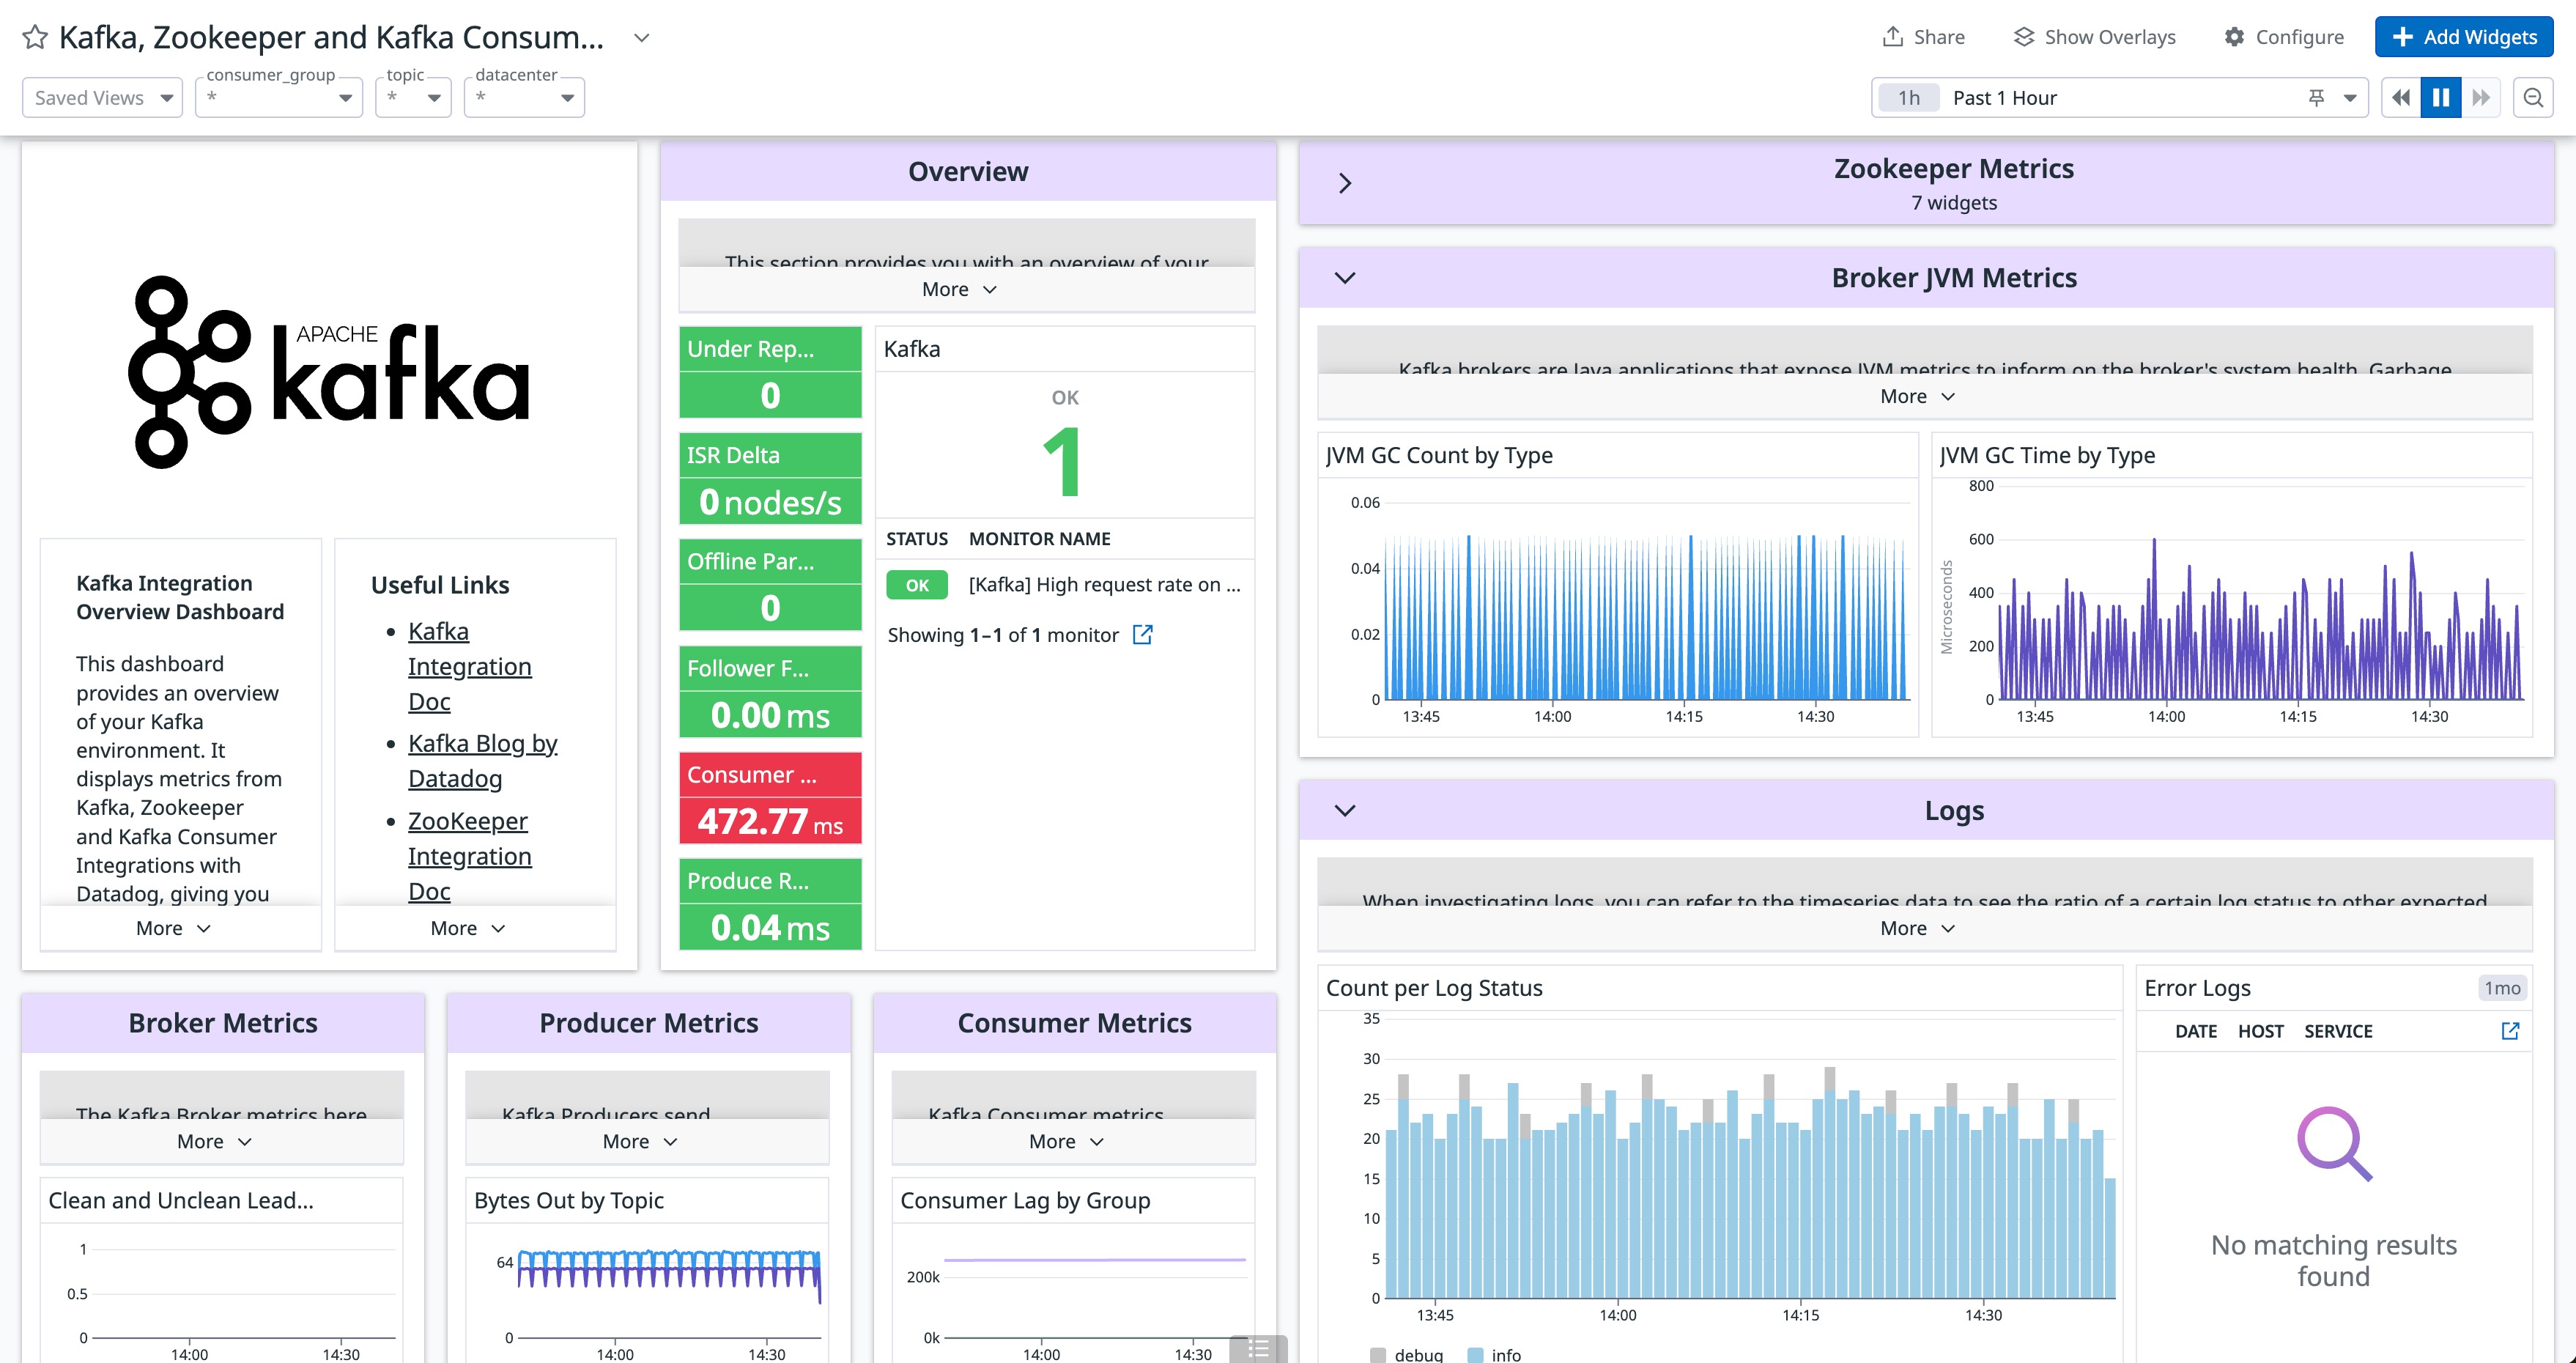
Task: Expand Logs description More
Action: point(1917,928)
